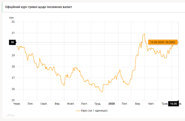The image size is (185, 121).
Task: Click the 2020 label on x-axis
Action: (x=112, y=104)
